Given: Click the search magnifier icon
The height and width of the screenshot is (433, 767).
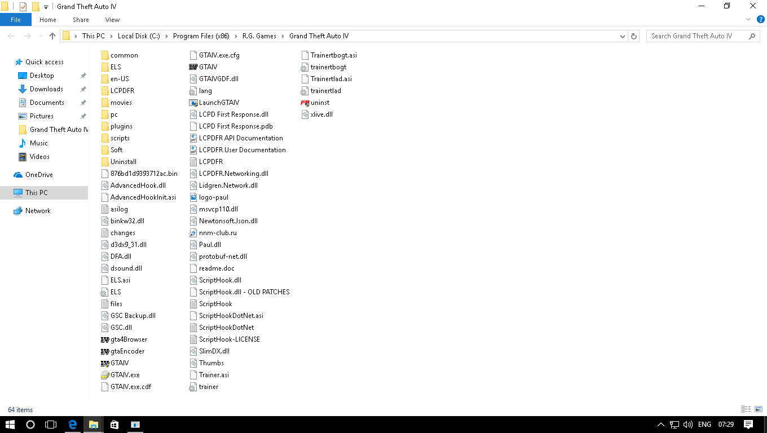Looking at the screenshot, I should click(x=752, y=36).
